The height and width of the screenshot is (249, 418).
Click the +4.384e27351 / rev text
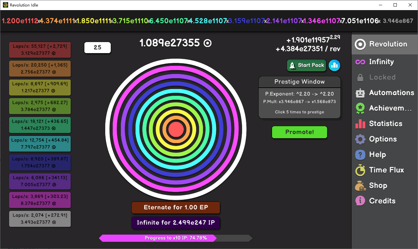tap(308, 49)
